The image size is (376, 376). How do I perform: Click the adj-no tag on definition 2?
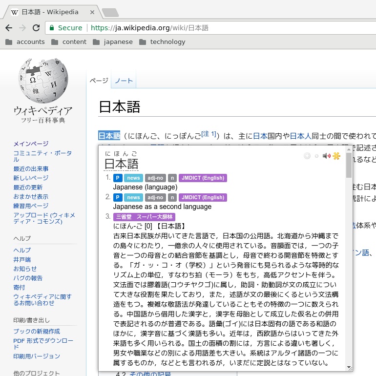point(155,197)
